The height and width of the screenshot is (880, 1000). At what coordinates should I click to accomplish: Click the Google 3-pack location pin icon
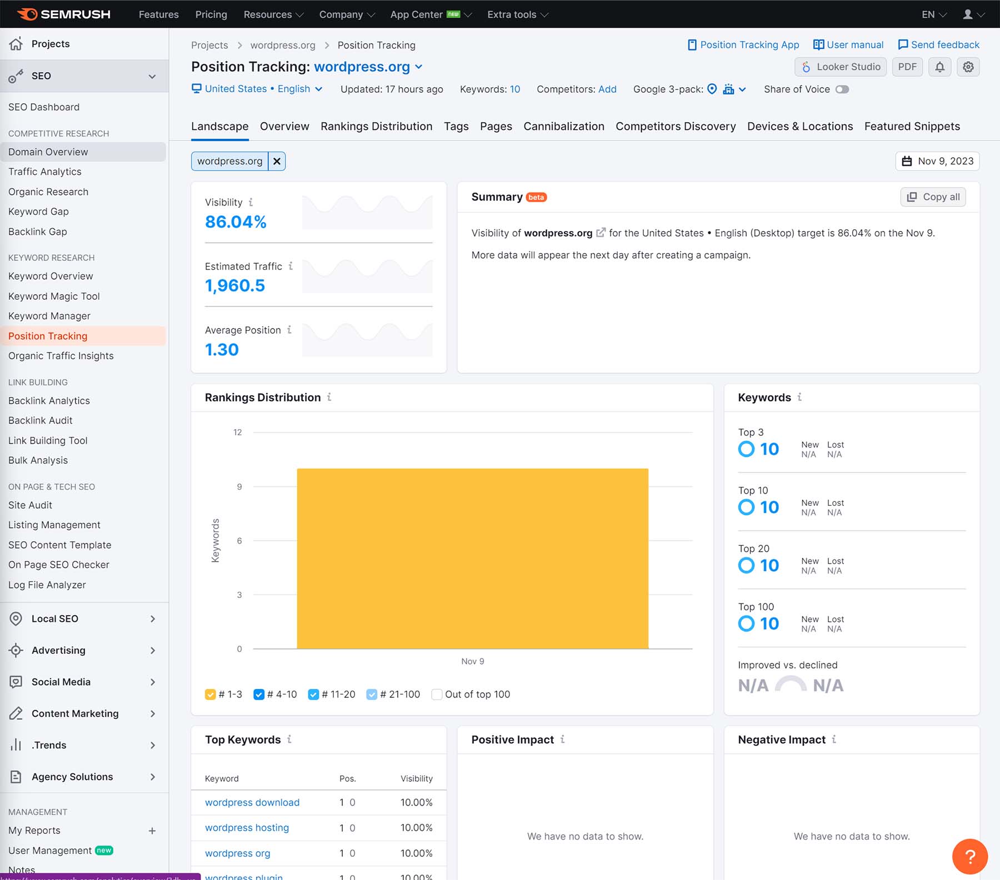712,89
